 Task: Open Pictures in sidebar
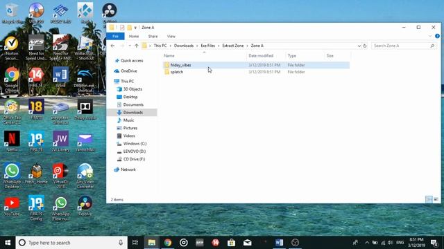(x=127, y=128)
